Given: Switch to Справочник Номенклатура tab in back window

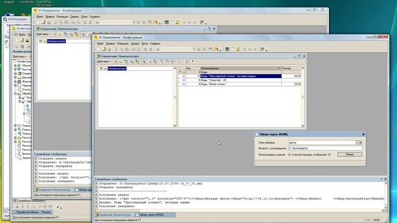Looking at the screenshot, I should 54,190.
